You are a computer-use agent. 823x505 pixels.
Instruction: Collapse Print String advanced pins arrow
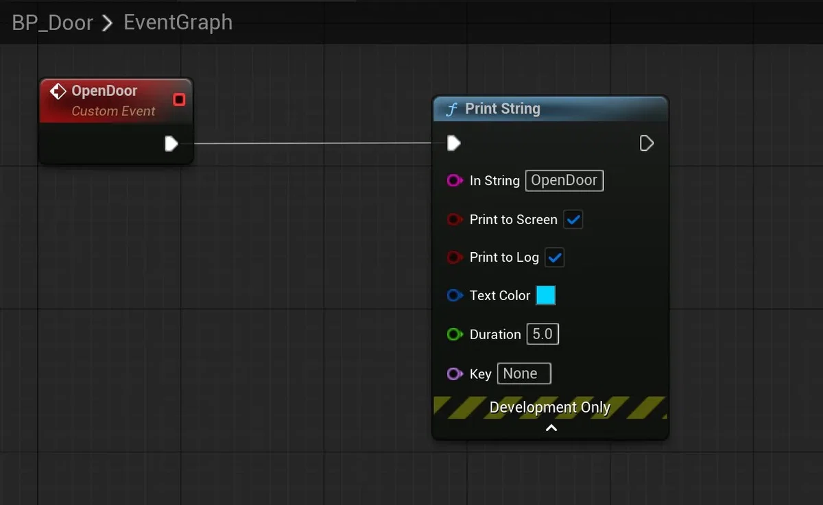pyautogui.click(x=551, y=428)
